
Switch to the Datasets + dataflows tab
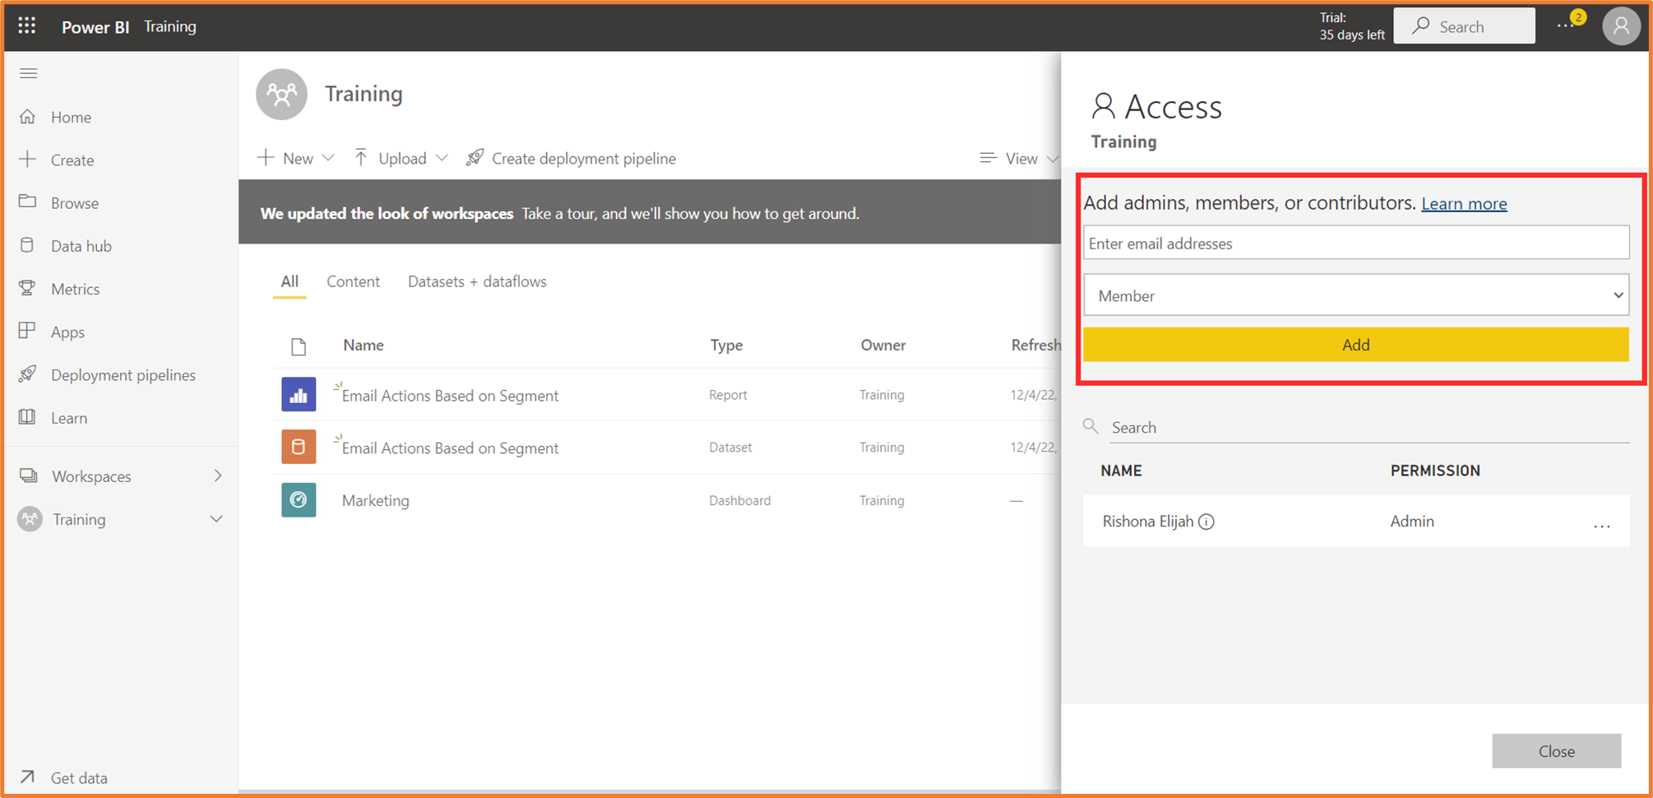pos(476,281)
